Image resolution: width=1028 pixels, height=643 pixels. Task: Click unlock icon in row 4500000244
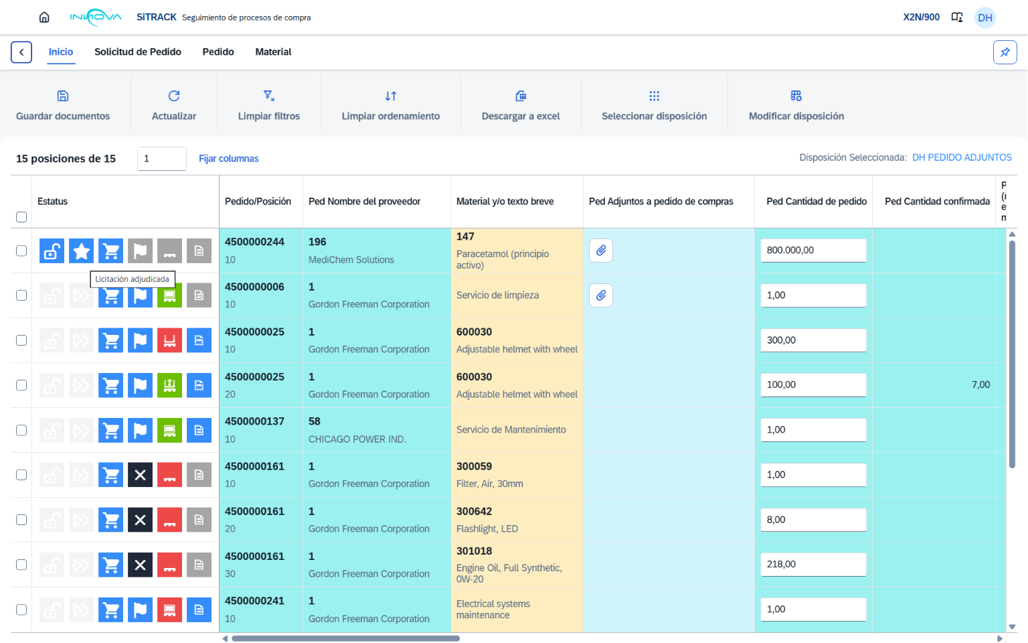click(52, 251)
